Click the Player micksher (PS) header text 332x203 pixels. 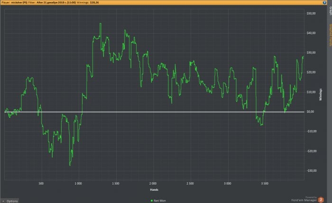[14, 2]
